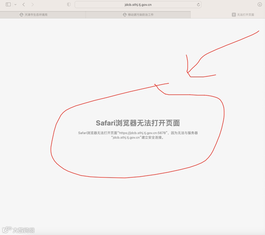The image size is (265, 235).
Task: Switch to the 移动源污染防治工作 tab
Action: click(x=138, y=15)
